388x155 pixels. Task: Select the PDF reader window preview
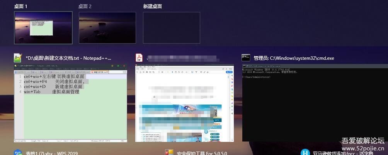point(185,103)
